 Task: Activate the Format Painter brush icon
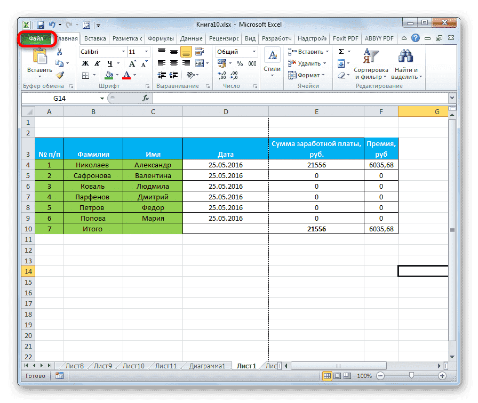point(60,75)
